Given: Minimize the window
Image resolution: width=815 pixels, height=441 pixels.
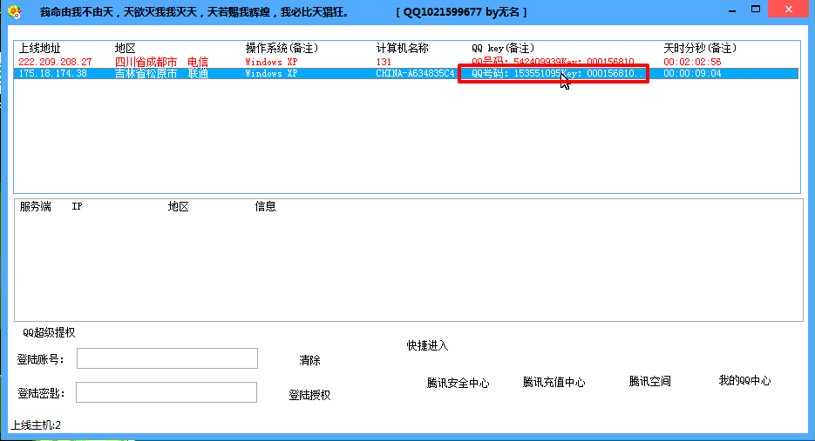Looking at the screenshot, I should pyautogui.click(x=732, y=10).
